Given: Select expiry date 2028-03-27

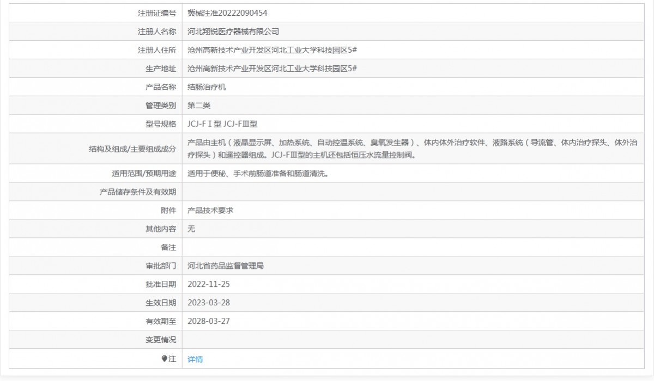Looking at the screenshot, I should (209, 321).
